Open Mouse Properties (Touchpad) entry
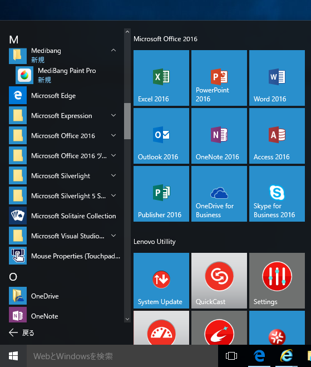311x367 pixels. click(x=65, y=256)
